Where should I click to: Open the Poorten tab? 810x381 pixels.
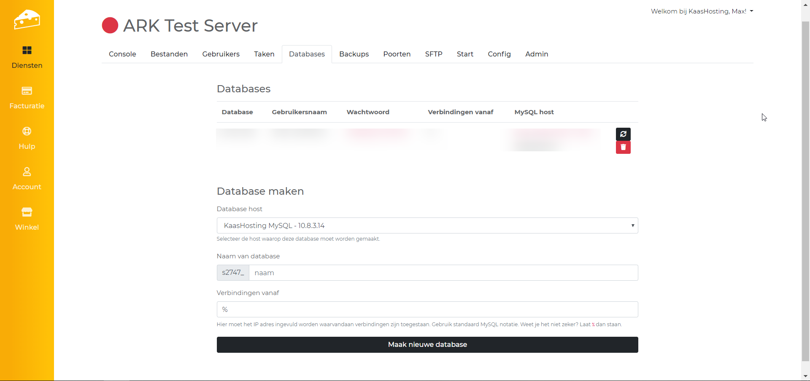tap(397, 54)
